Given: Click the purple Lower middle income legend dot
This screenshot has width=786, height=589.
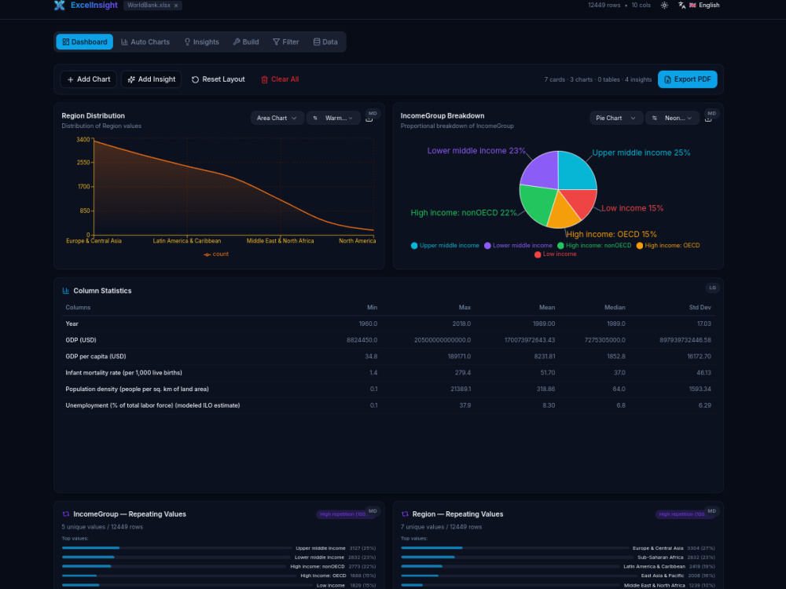Looking at the screenshot, I should 487,245.
